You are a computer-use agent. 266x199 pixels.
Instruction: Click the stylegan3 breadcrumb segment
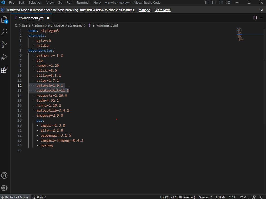[x=75, y=25]
